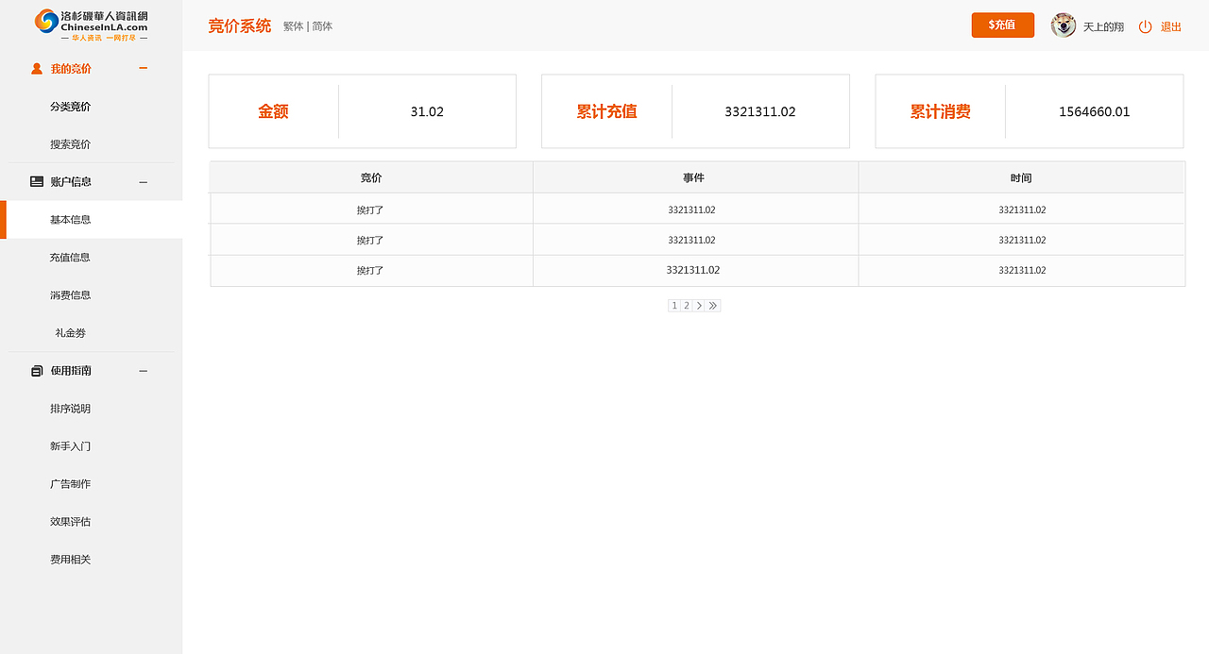Open 费用相关 guide page
1209x654 pixels.
(x=71, y=560)
